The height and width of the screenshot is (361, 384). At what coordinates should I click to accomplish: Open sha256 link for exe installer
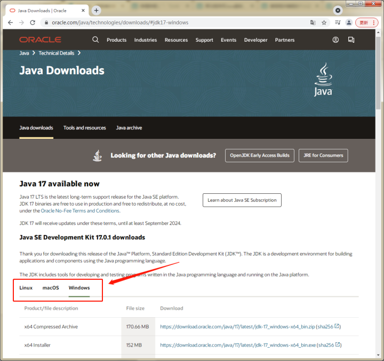click(329, 345)
